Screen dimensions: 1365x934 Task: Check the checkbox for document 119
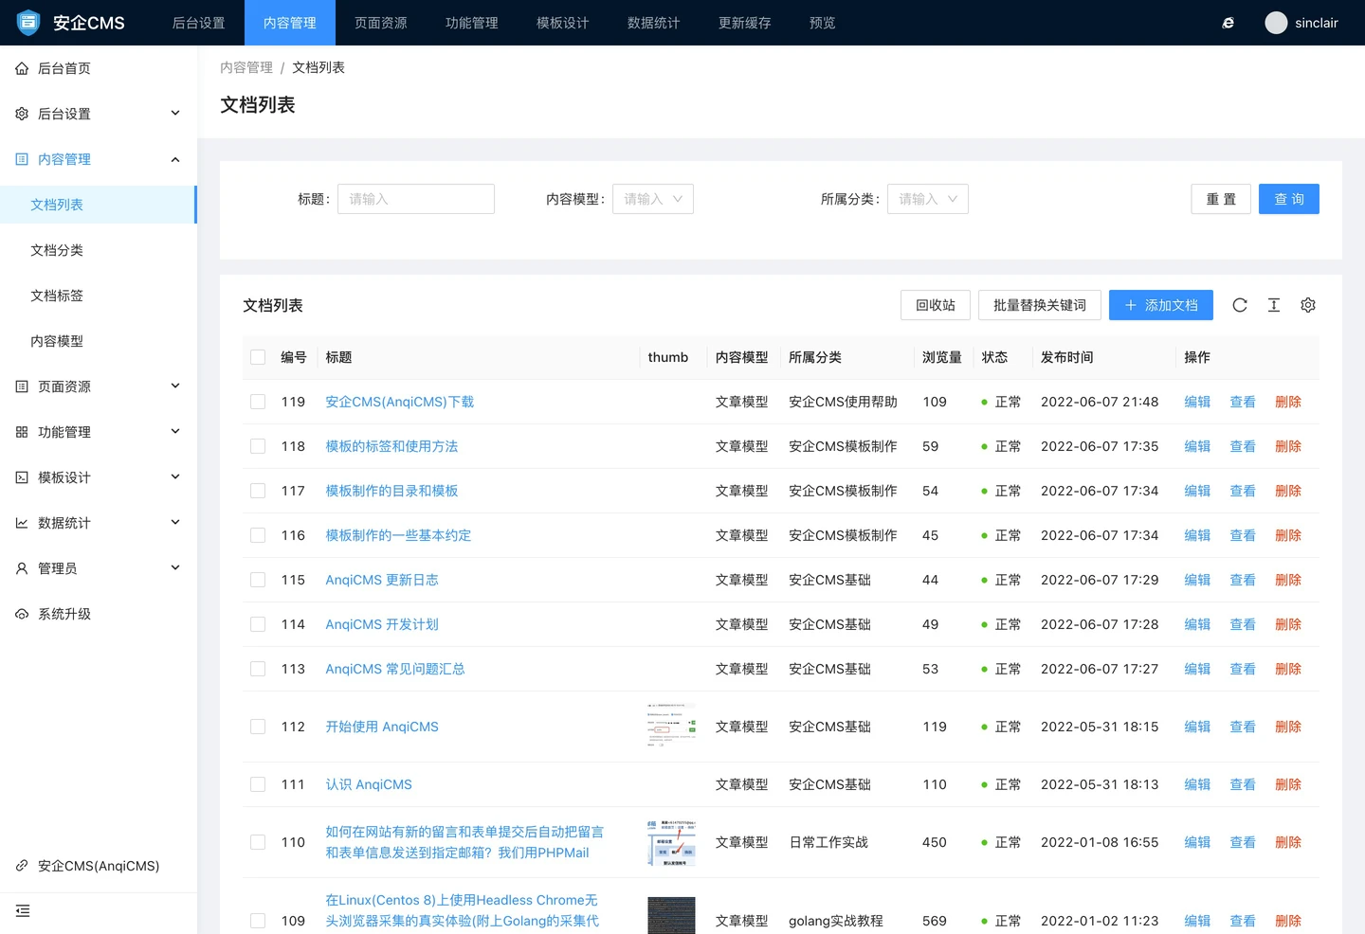(x=258, y=402)
